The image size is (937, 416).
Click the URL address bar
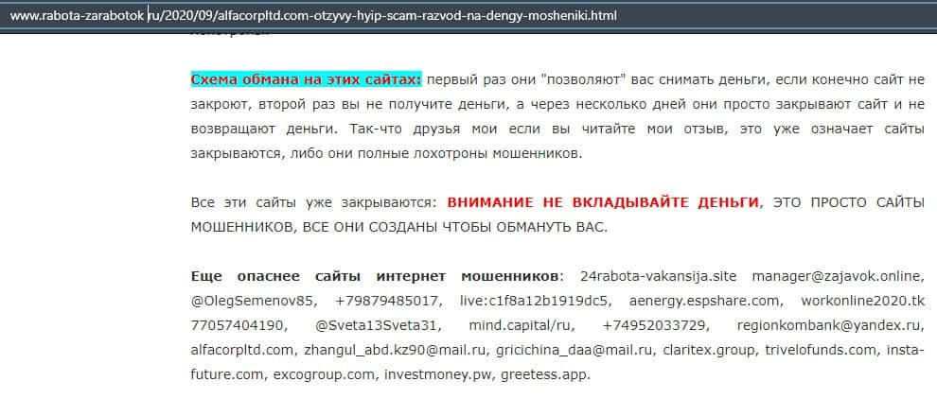point(468,16)
